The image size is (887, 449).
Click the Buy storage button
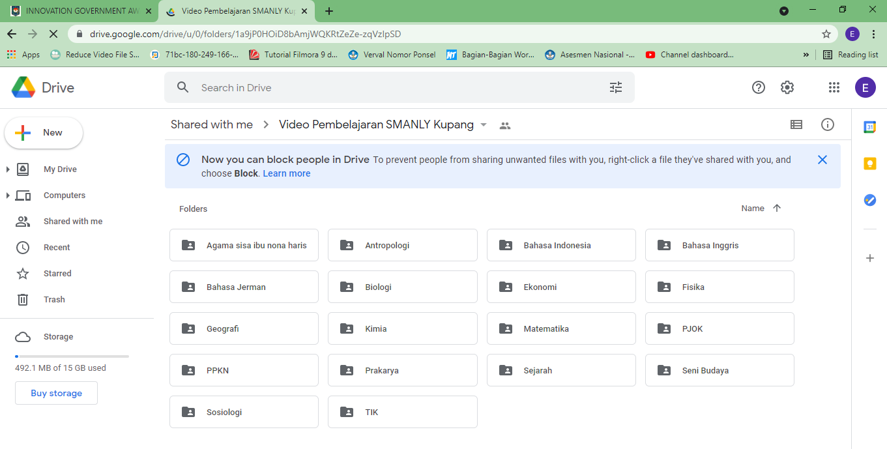pyautogui.click(x=57, y=393)
